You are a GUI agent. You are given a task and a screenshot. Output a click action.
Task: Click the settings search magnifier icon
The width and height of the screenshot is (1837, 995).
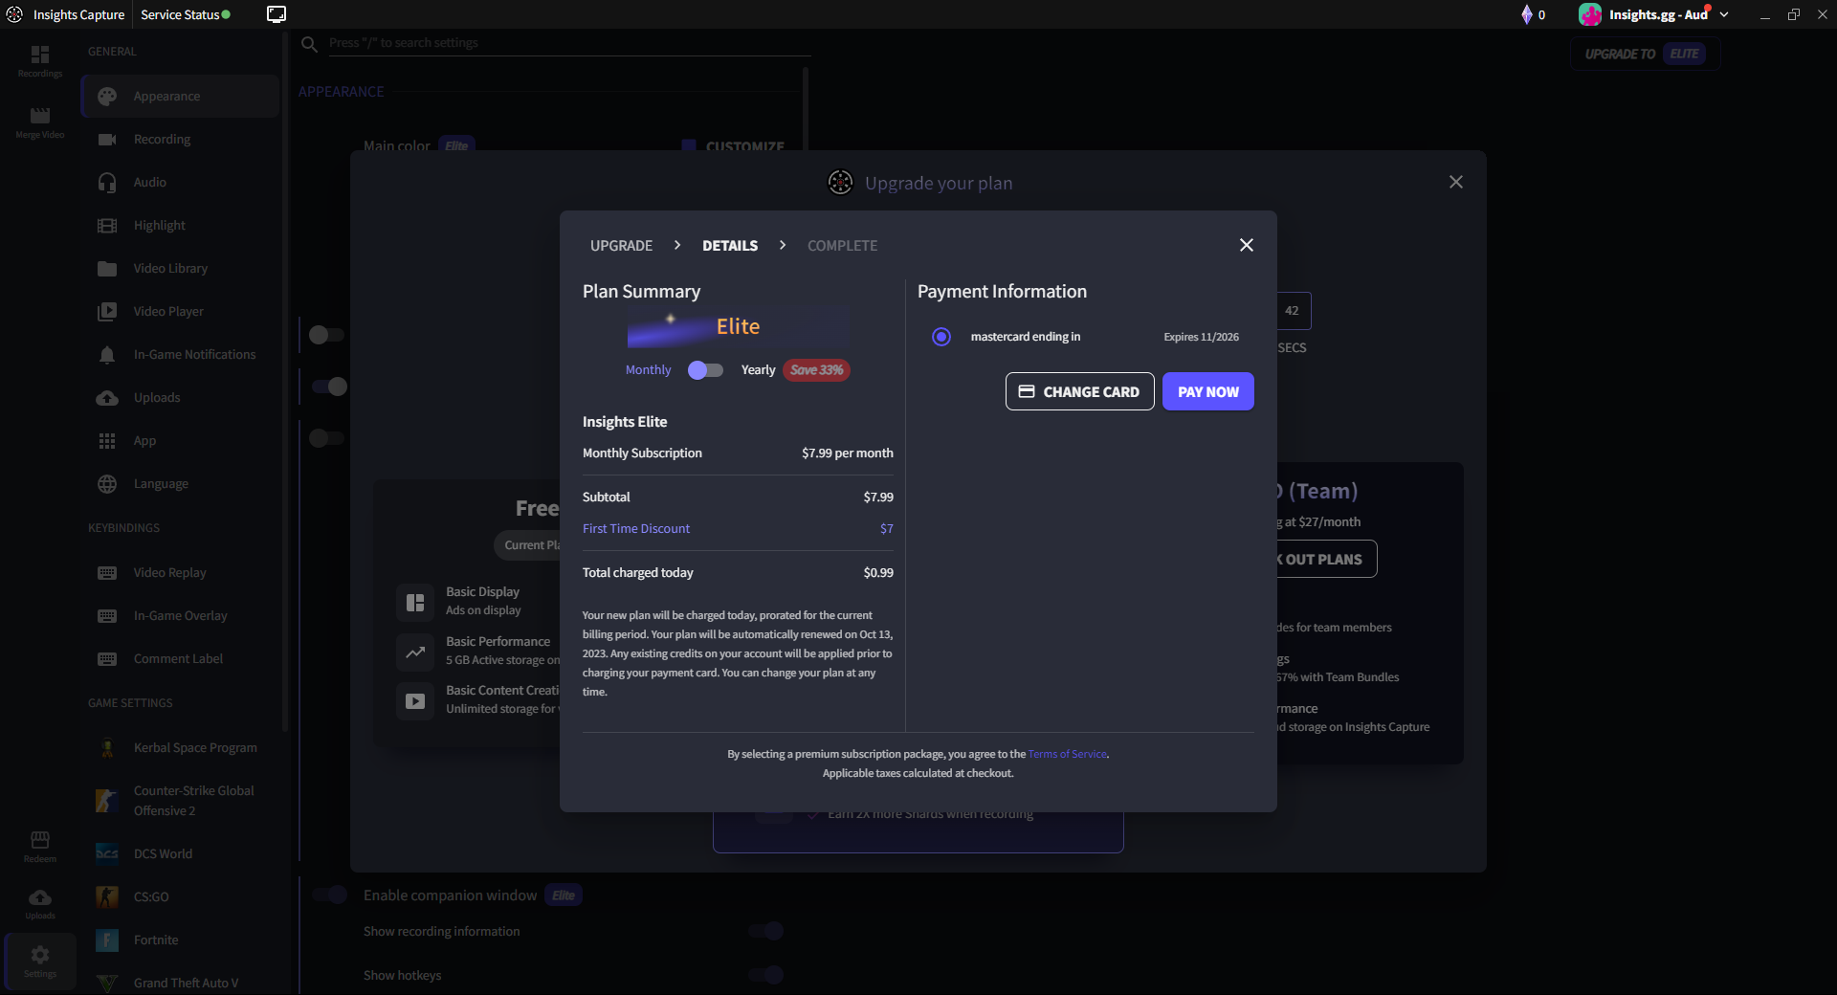309,44
